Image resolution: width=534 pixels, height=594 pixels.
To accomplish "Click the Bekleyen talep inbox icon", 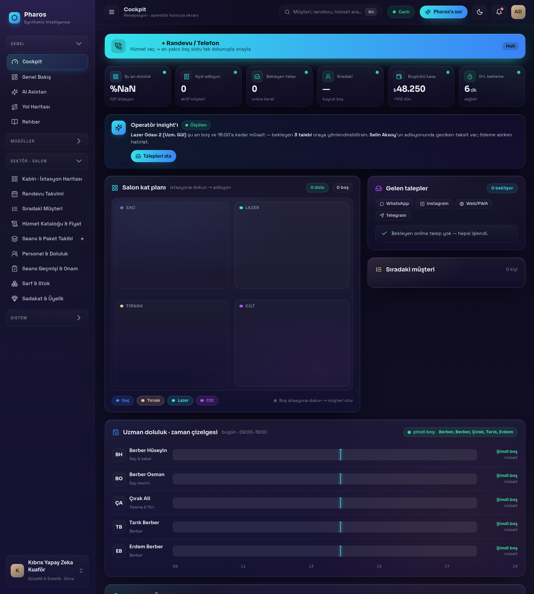I will point(257,77).
